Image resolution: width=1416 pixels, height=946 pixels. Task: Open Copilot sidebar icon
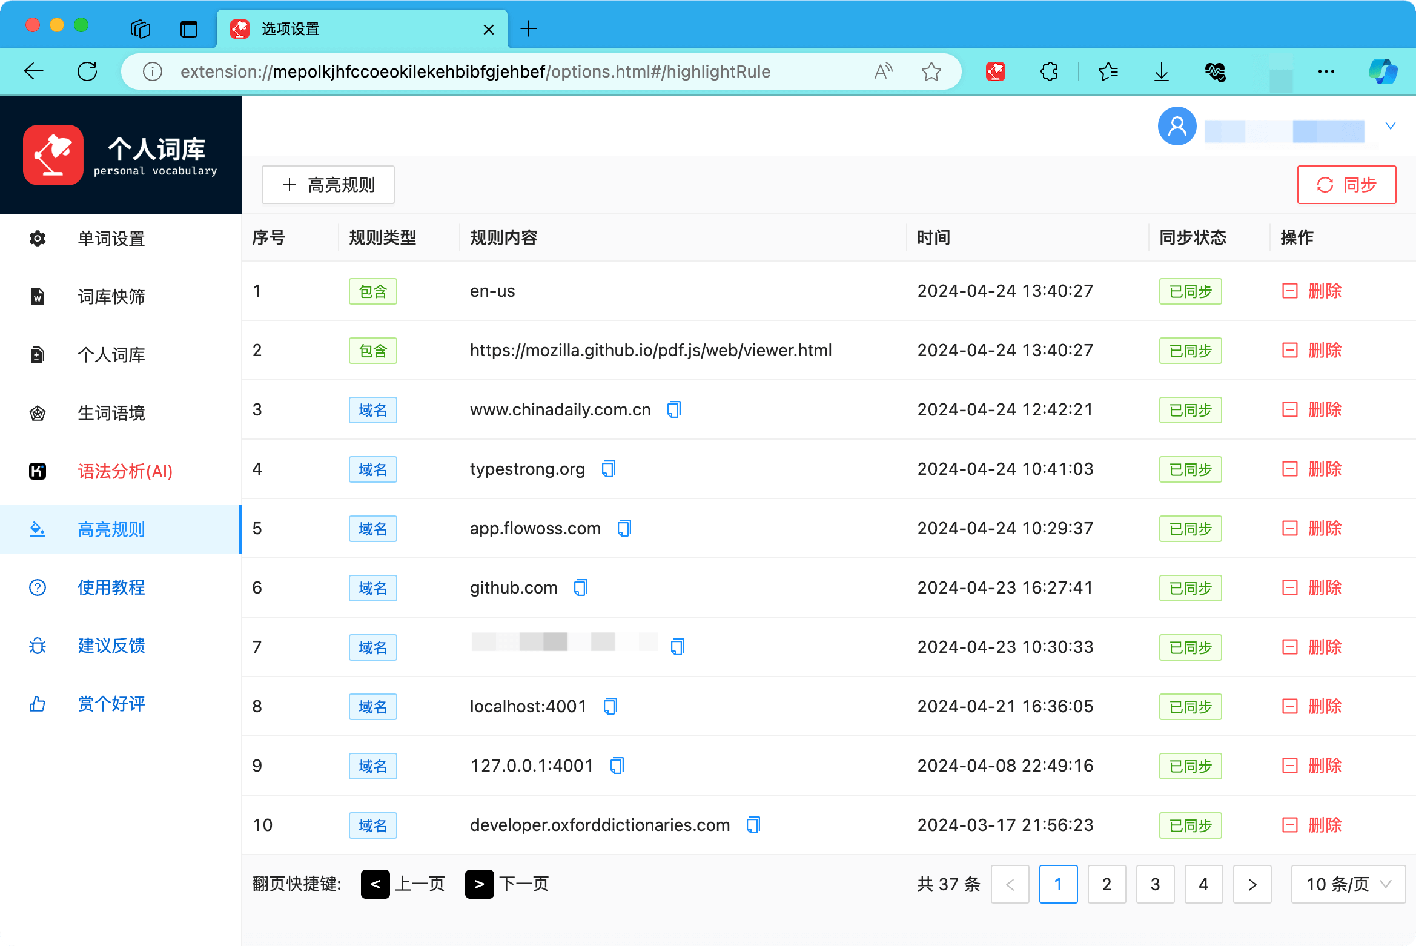point(1383,71)
